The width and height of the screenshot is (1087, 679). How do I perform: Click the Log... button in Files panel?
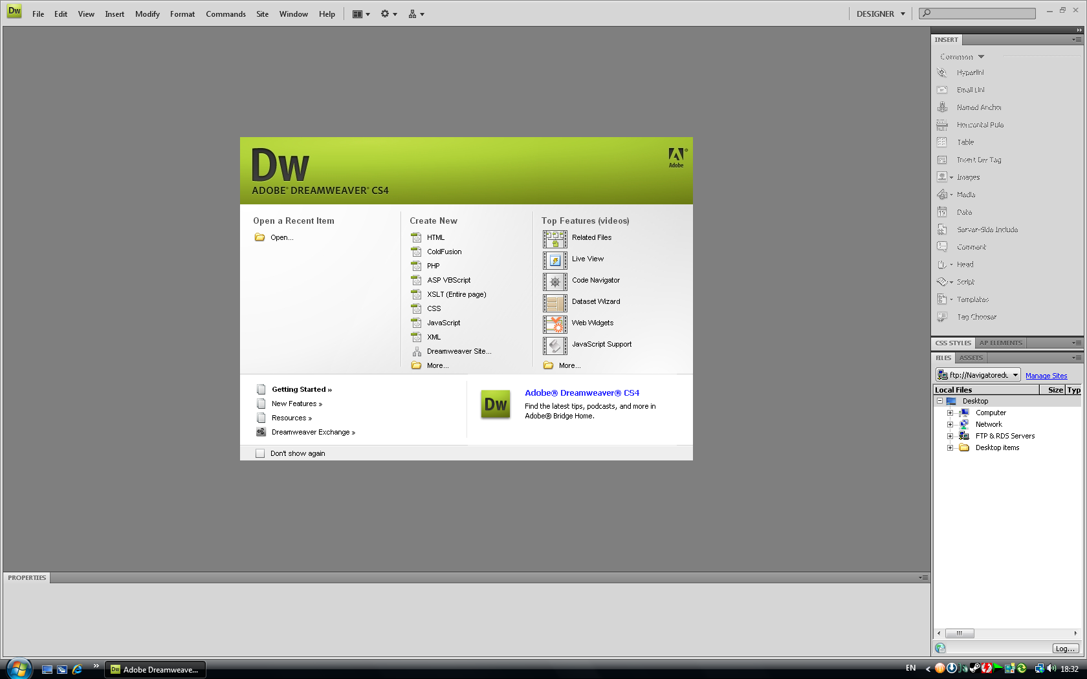(x=1065, y=649)
